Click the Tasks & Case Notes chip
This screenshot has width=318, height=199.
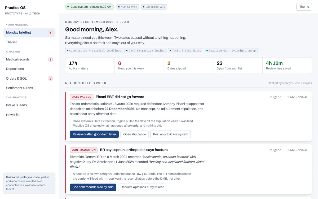185,50
